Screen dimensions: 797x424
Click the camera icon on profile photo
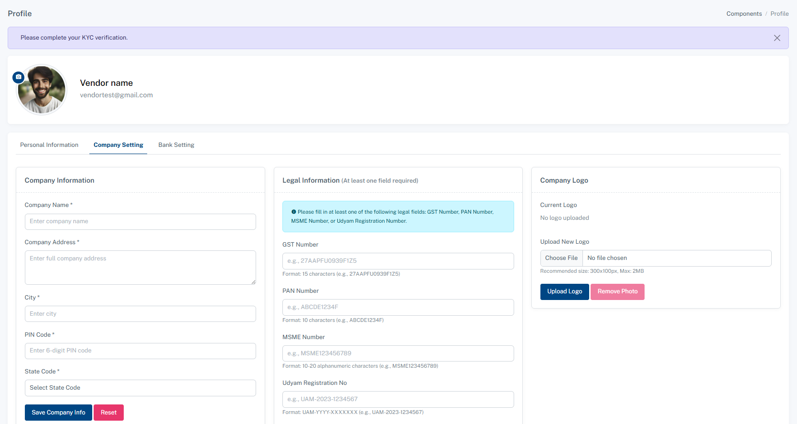coord(19,77)
